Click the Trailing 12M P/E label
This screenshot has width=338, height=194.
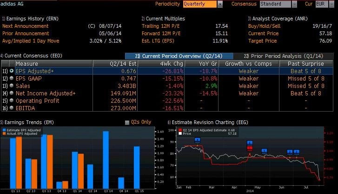point(160,26)
